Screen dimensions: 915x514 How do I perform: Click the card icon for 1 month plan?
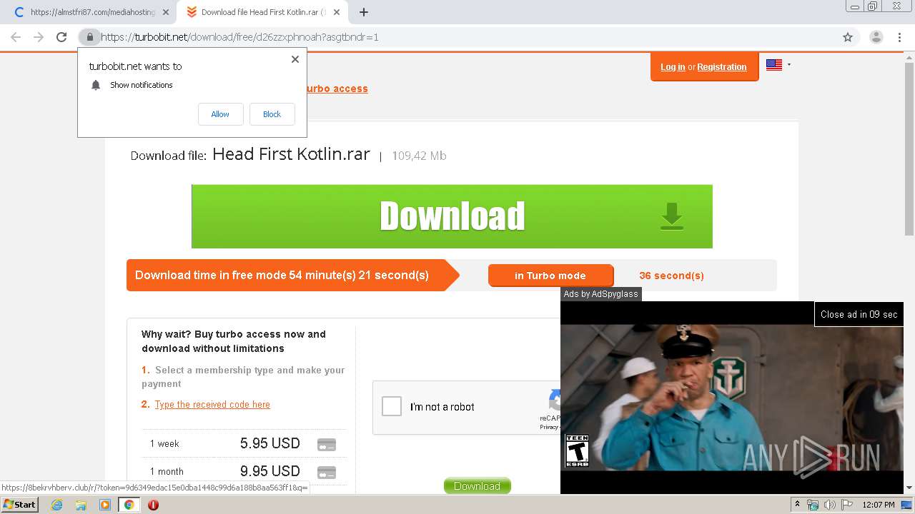327,472
